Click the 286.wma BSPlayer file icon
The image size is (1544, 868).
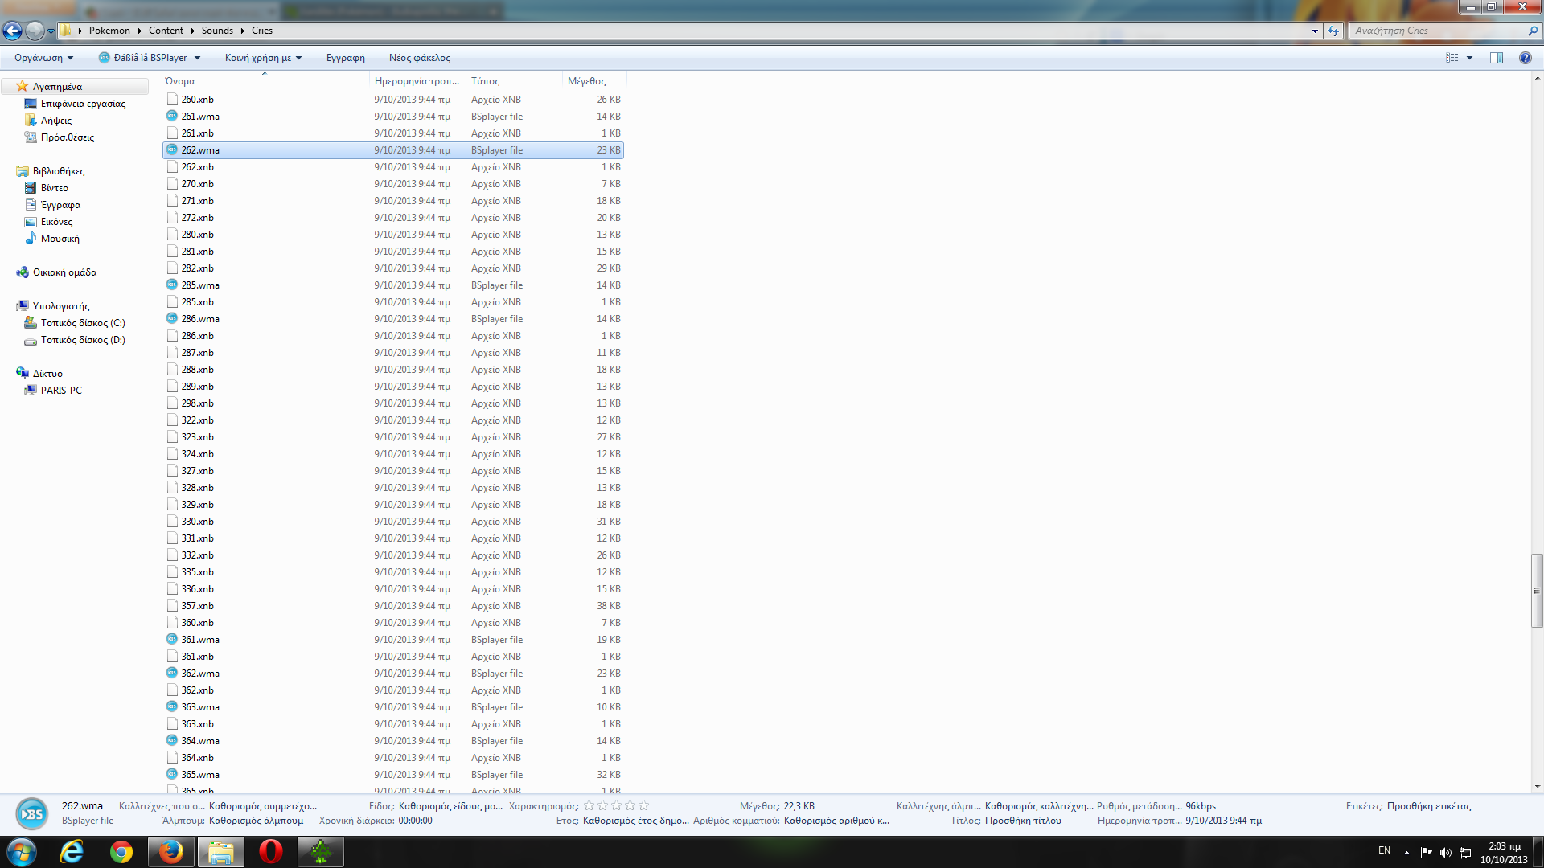172,319
